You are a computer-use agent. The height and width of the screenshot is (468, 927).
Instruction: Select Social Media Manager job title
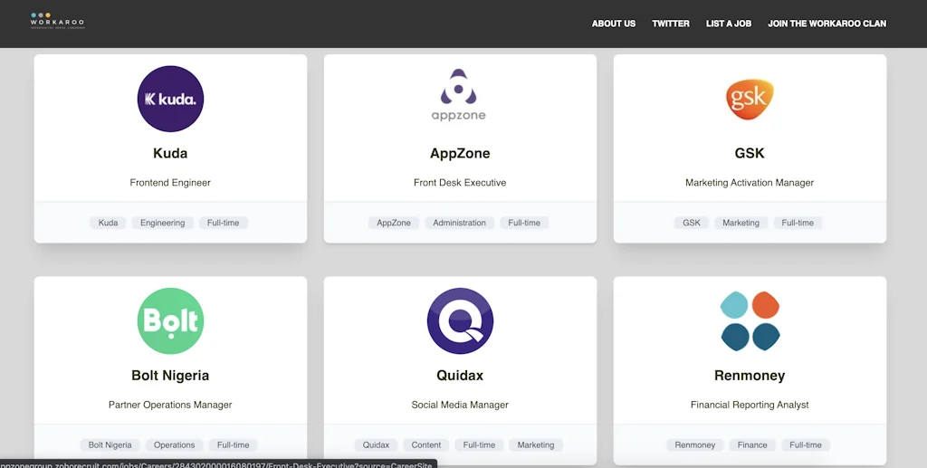[460, 405]
